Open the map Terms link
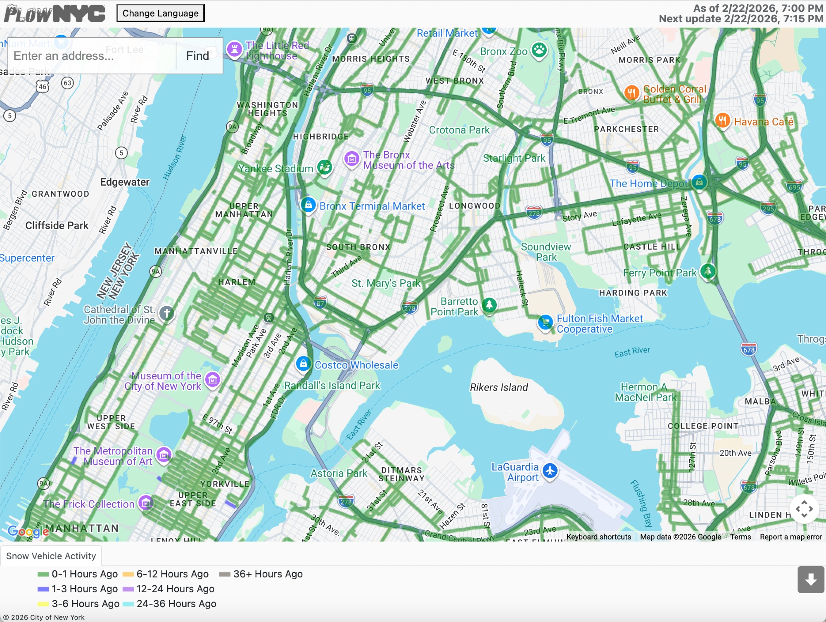The height and width of the screenshot is (622, 826). tap(740, 537)
